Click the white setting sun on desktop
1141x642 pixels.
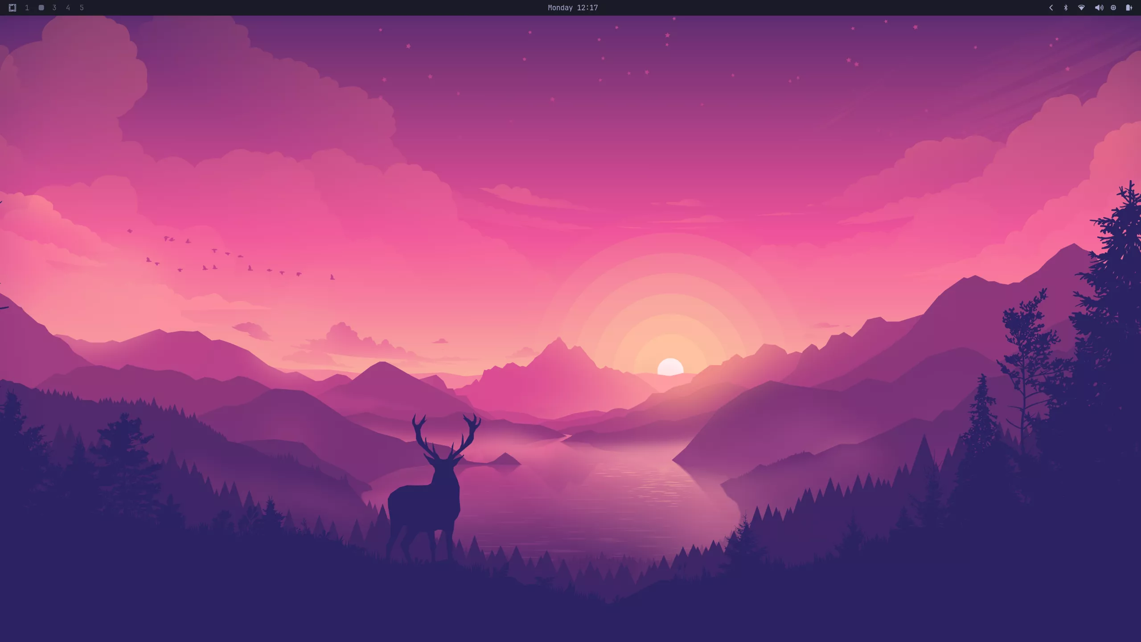[x=670, y=367]
